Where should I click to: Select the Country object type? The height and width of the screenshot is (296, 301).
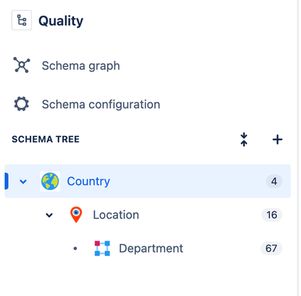pyautogui.click(x=147, y=181)
